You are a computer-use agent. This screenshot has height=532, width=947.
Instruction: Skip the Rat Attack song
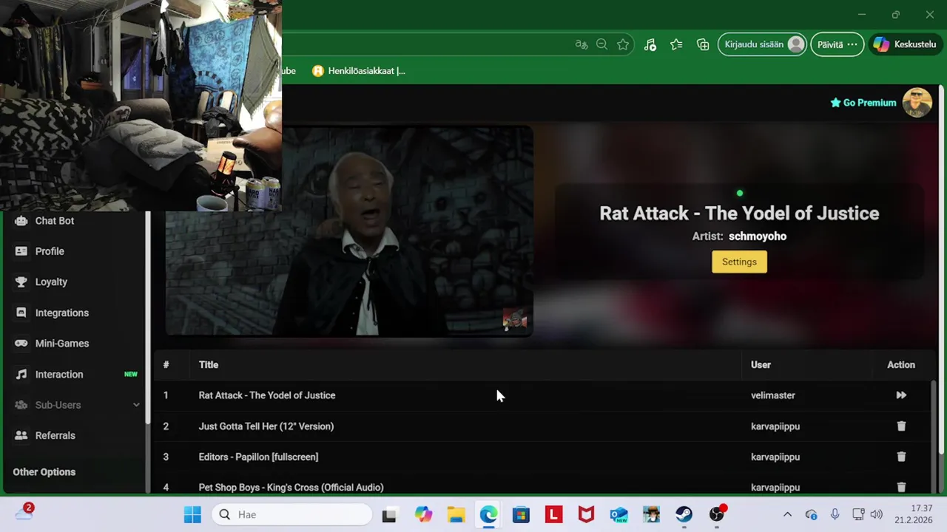tap(901, 395)
